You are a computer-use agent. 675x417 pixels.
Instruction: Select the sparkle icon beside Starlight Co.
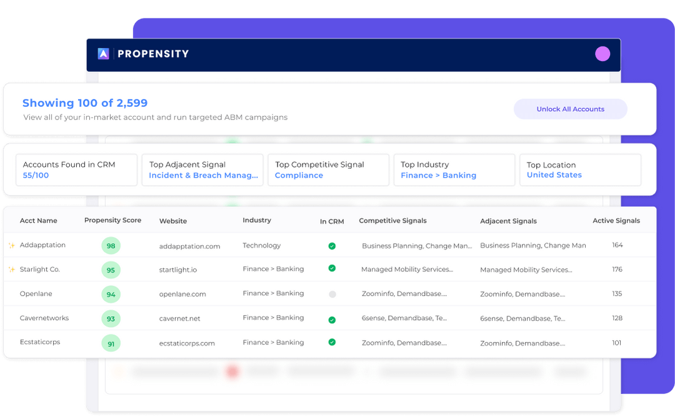coord(11,269)
